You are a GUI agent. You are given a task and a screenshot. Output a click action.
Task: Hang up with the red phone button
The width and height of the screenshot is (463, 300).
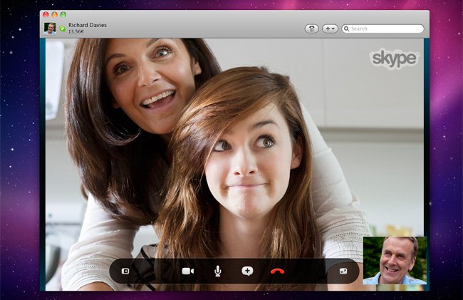click(x=279, y=271)
